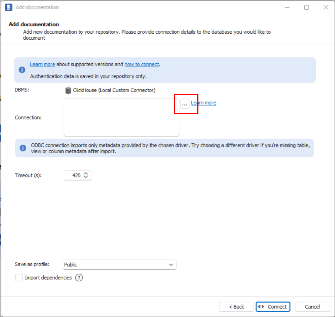Click inside the Connection string text box
Screen dimensions: 335x317
coord(121,117)
